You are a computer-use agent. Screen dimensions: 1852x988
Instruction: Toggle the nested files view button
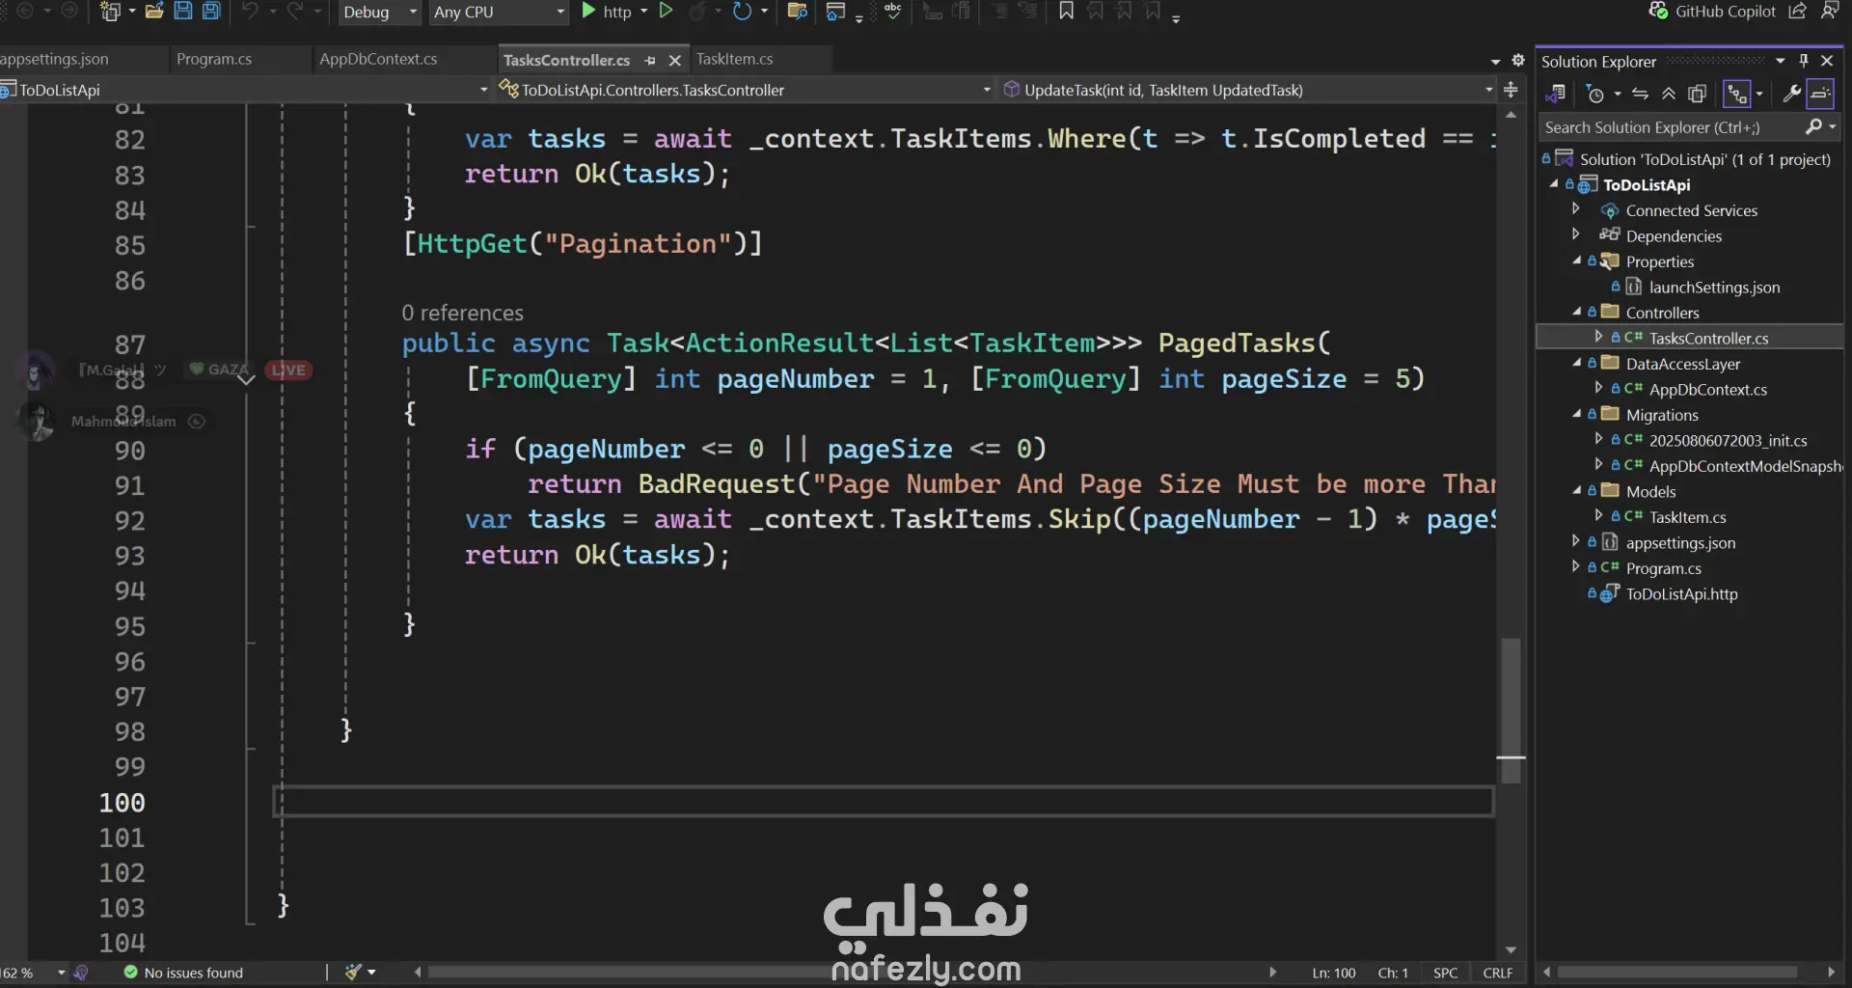[x=1737, y=94]
